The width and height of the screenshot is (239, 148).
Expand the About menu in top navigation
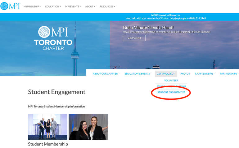click(x=90, y=7)
